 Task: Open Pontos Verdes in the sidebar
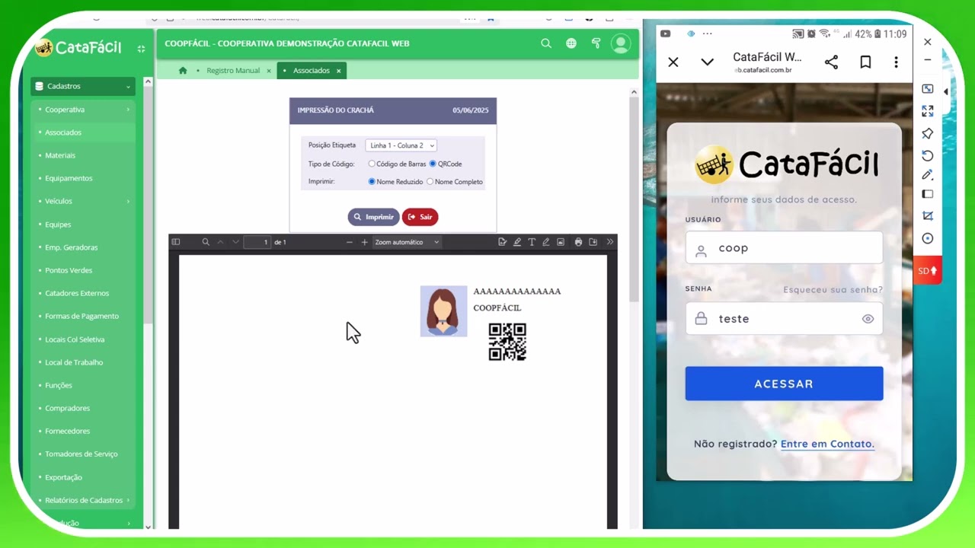pos(69,270)
